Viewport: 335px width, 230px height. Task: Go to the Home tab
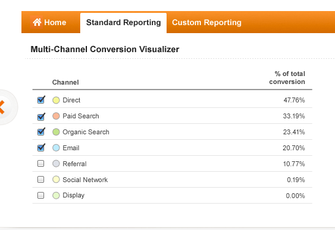pyautogui.click(x=50, y=22)
